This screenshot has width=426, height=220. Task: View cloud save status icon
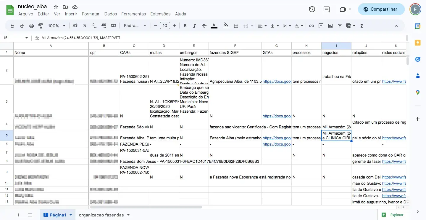coord(75,7)
